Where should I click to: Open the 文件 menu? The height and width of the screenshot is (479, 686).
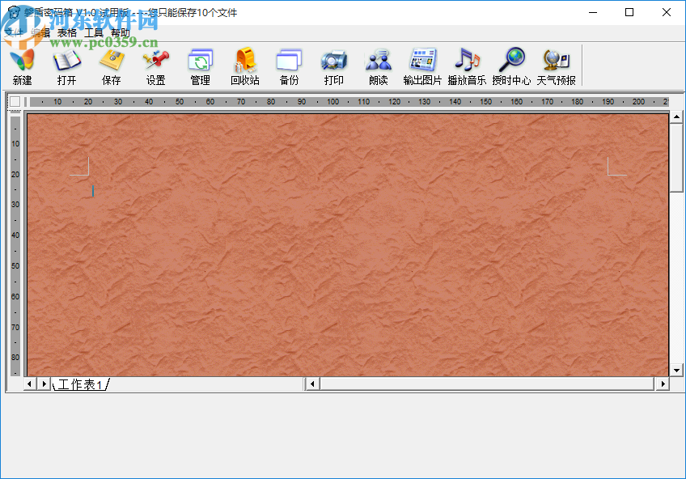[14, 33]
